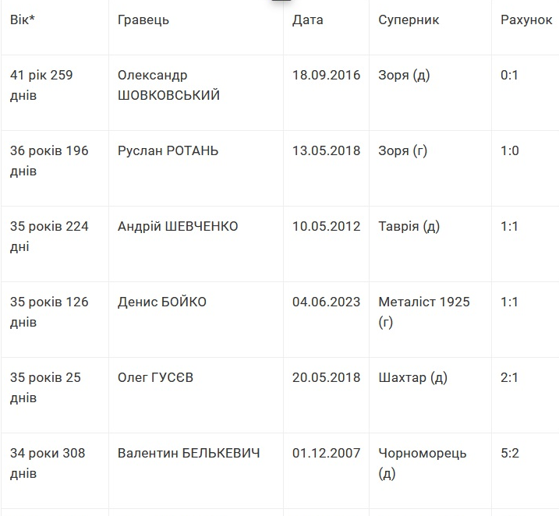Click the "Суперник" column header
The height and width of the screenshot is (516, 559).
(x=409, y=20)
